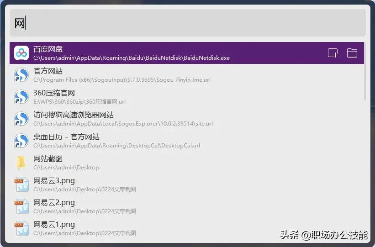This screenshot has width=375, height=247.
Task: Click the Sogou icon beside 桌面日历 - 官方网站
Action: point(21,141)
